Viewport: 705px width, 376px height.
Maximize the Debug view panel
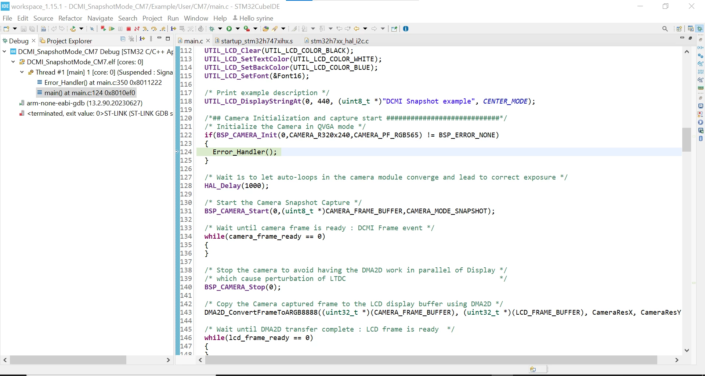[x=168, y=38]
